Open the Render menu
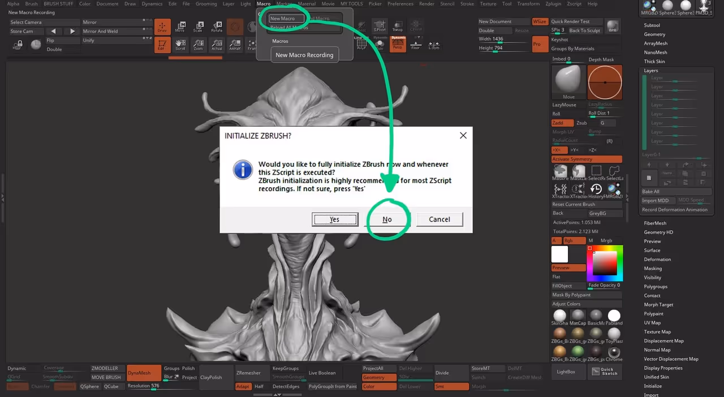The height and width of the screenshot is (397, 724). (427, 4)
